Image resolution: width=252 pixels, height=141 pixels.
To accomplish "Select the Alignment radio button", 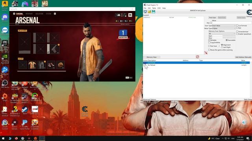I will [x=222, y=45].
